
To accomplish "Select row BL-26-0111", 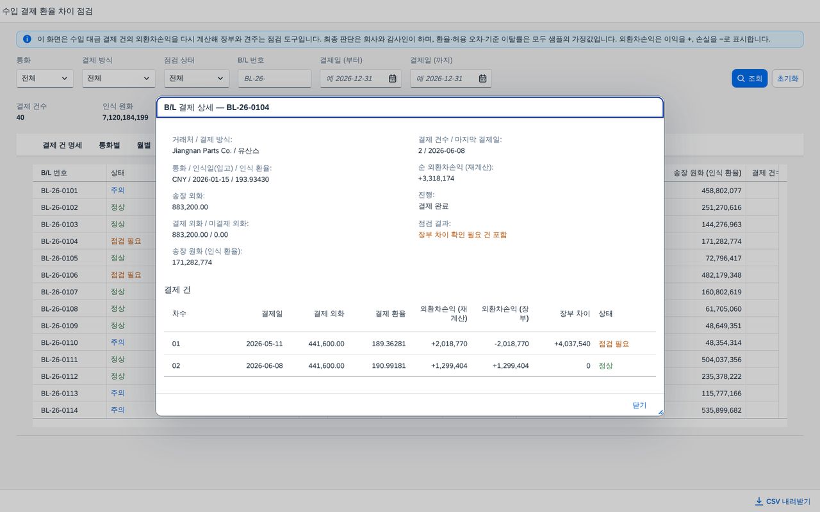I will 406,359.
